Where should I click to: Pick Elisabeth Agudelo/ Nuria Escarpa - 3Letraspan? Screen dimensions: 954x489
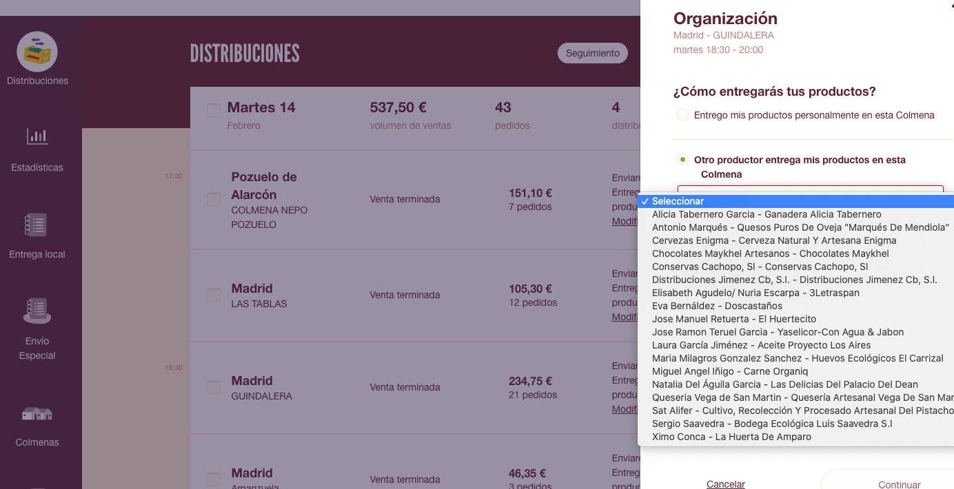(796, 293)
